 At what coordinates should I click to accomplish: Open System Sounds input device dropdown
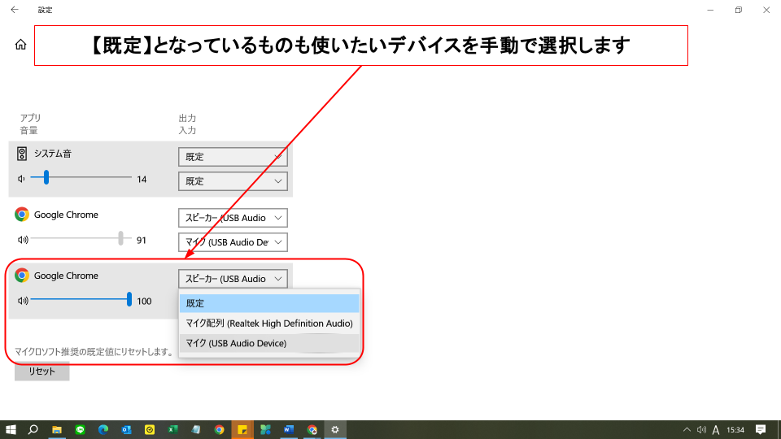[x=233, y=180]
